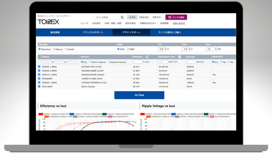
Task: Click the search magnifier icon
Action: [122, 17]
